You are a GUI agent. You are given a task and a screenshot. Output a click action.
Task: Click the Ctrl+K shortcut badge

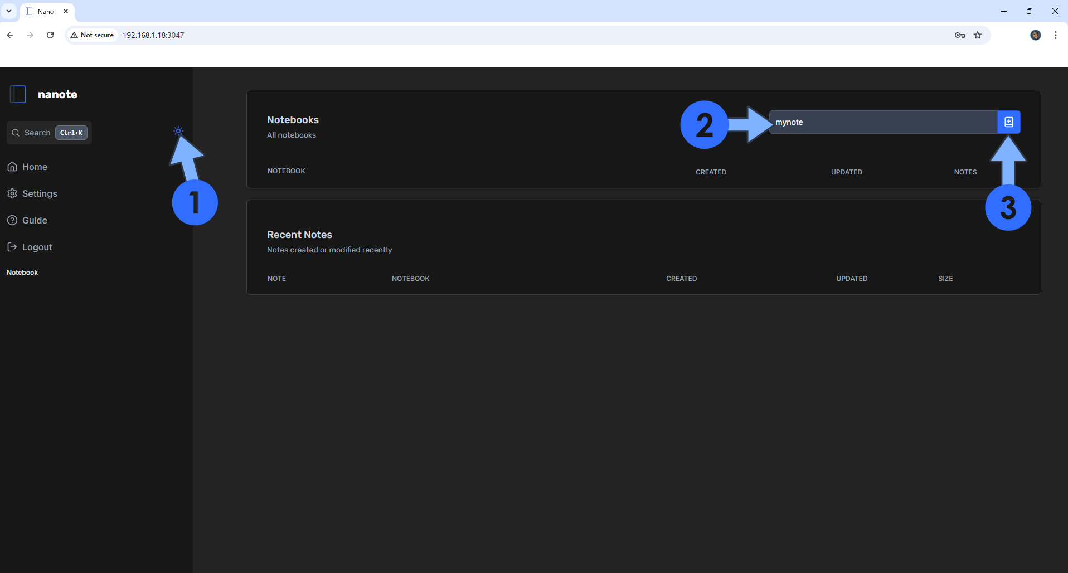tap(71, 133)
